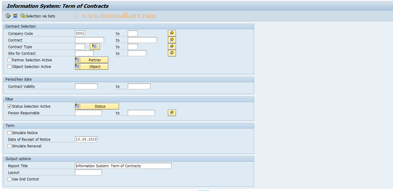Viewport: 393px width, 191px height.
Task: Click the Contract Validity to field
Action: tap(139, 86)
